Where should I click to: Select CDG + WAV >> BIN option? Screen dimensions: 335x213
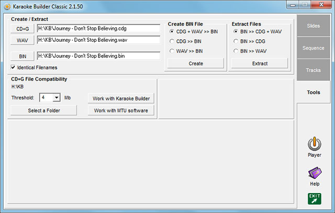pyautogui.click(x=172, y=31)
